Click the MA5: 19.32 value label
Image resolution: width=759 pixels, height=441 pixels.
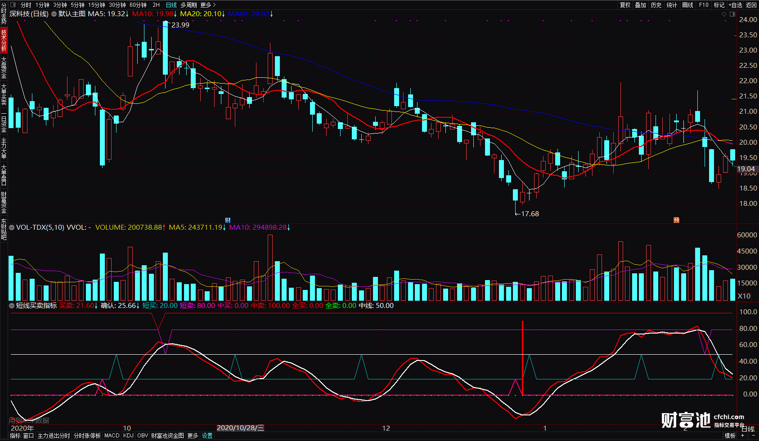pos(108,14)
